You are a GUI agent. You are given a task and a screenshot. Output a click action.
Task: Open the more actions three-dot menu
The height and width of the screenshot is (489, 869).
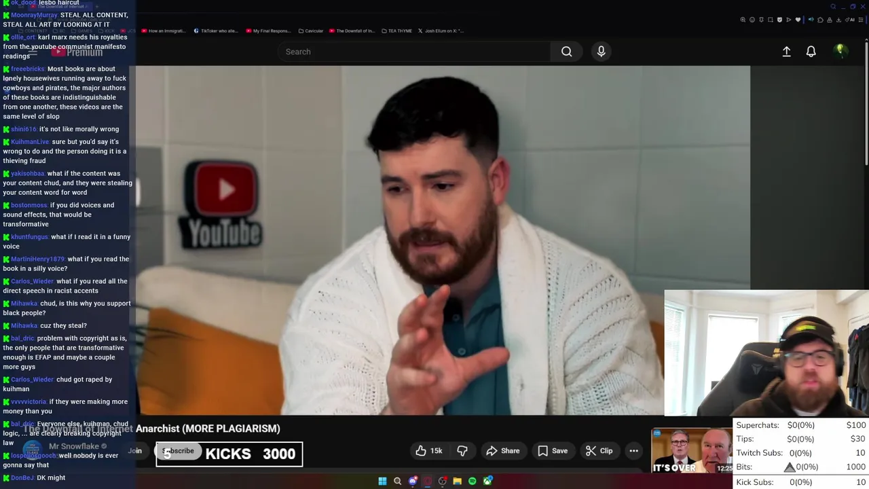[633, 451]
